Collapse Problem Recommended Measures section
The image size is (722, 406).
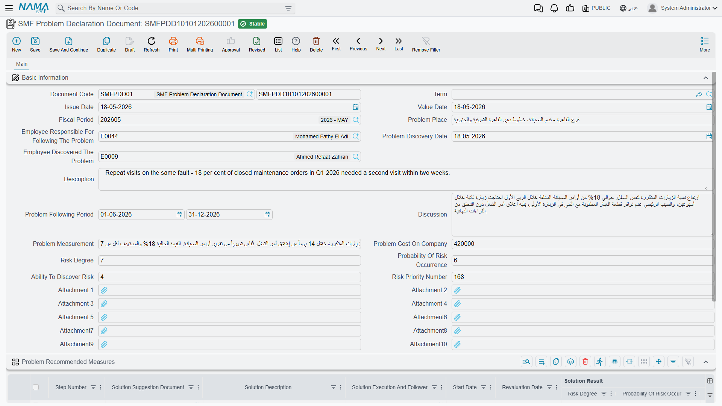click(x=706, y=362)
